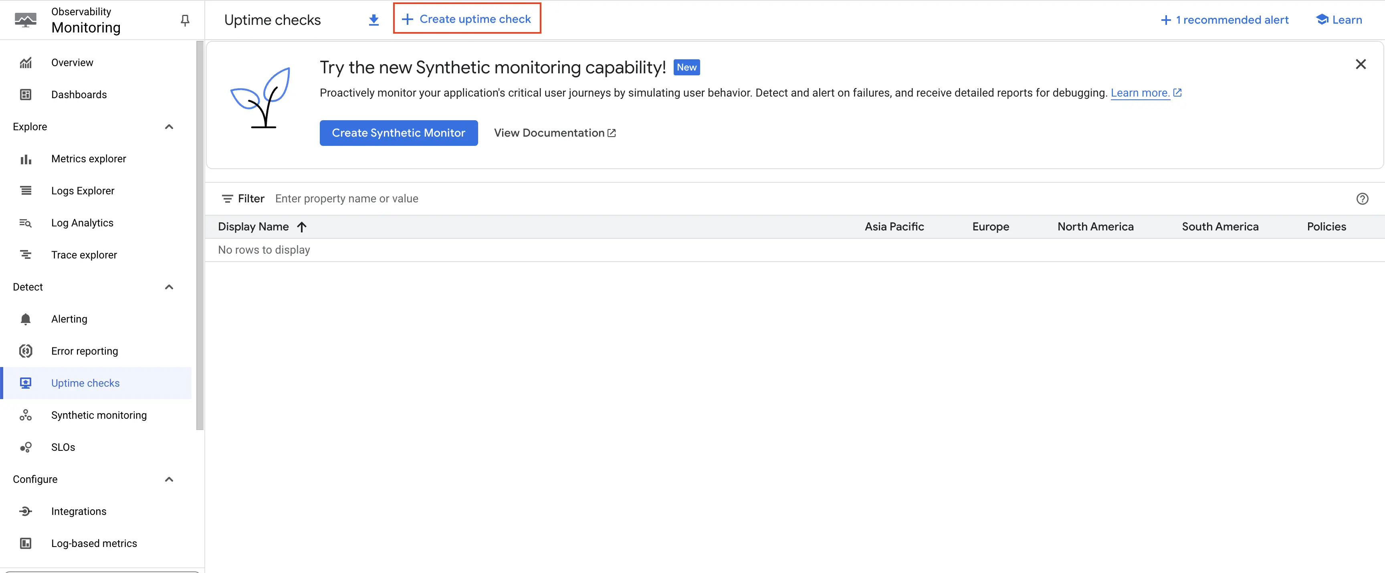
Task: Click the Logs Explorer lines icon
Action: (x=26, y=191)
